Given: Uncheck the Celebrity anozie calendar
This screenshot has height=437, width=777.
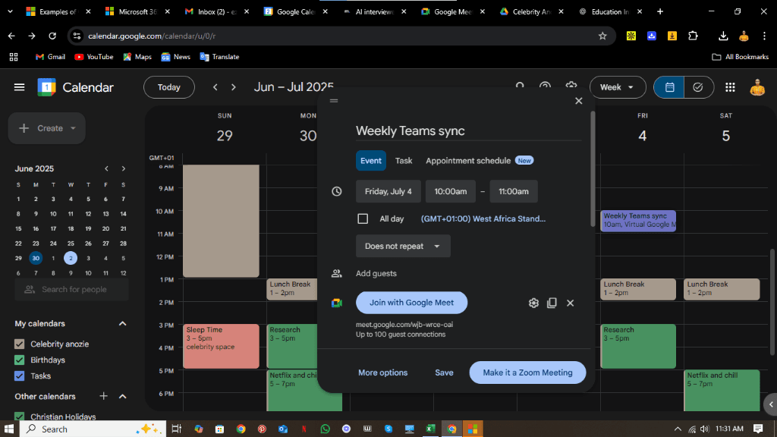Looking at the screenshot, I should point(20,344).
